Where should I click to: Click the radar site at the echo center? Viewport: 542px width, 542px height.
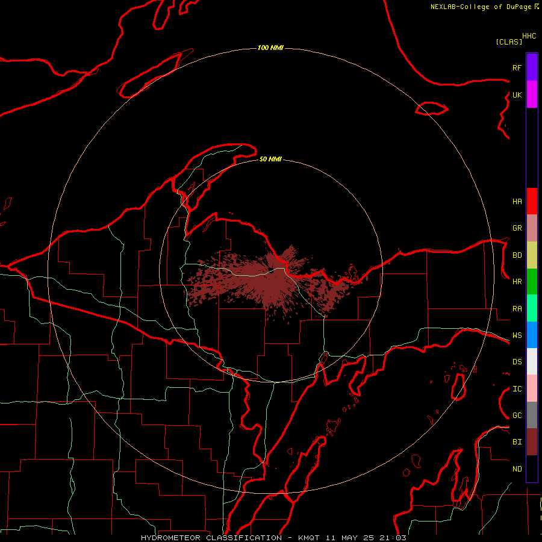coord(272,272)
